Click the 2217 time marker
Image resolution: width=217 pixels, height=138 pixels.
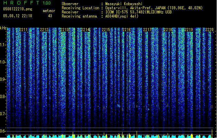[x=147, y=30]
